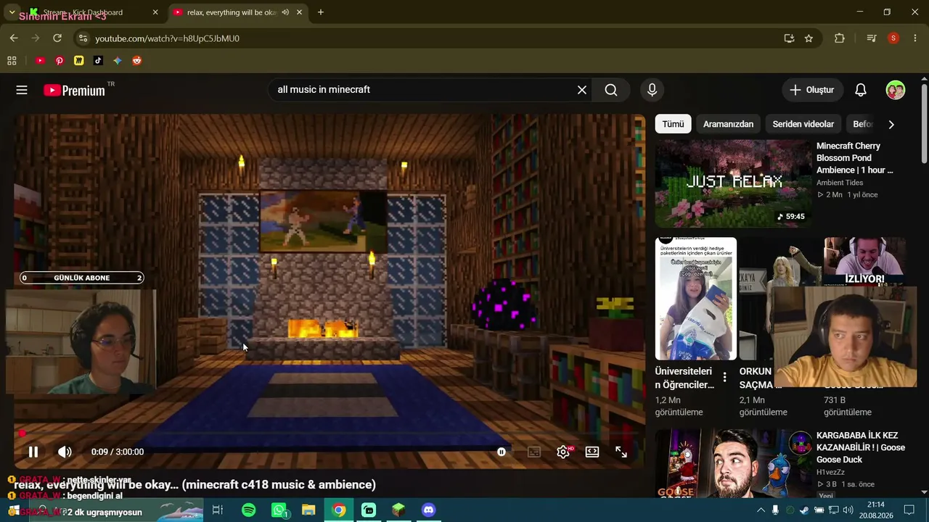Bookmark this page with the star
Screen dimensions: 929x522
point(809,38)
